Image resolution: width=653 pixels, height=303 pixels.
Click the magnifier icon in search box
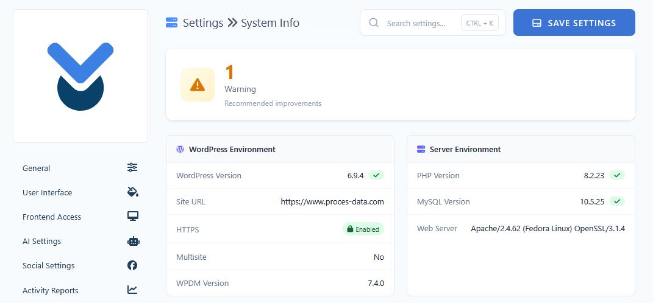(x=374, y=23)
